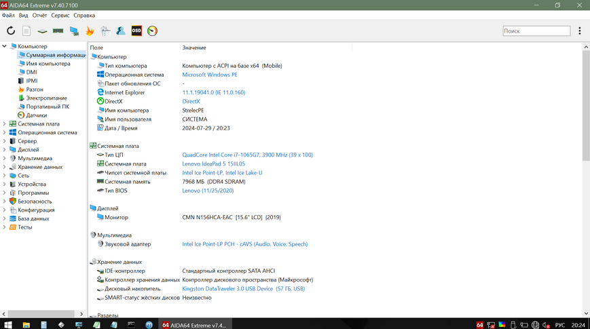Screen dimensions: 590x329
Task: Click the motherboard chip toolbar icon
Action: (42, 31)
